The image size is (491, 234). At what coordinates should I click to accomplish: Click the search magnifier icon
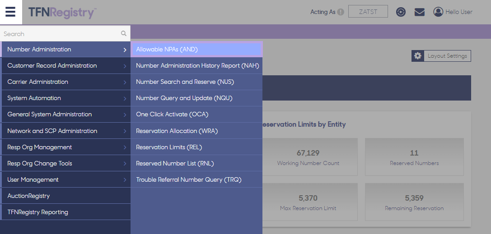(124, 33)
